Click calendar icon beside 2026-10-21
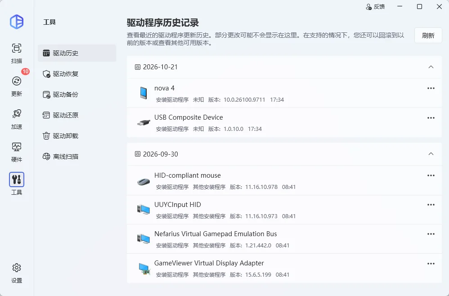449x296 pixels. pyautogui.click(x=138, y=67)
